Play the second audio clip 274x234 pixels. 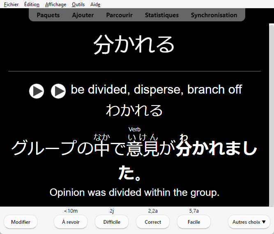(58, 91)
